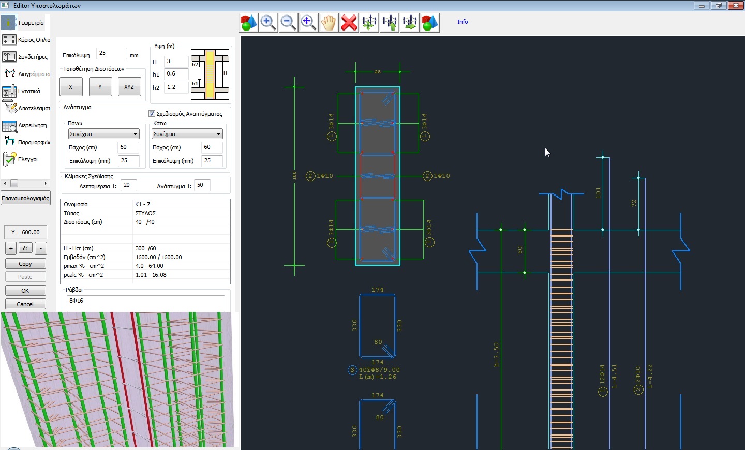Click the h2 height field
Image resolution: width=745 pixels, height=450 pixels.
(176, 87)
